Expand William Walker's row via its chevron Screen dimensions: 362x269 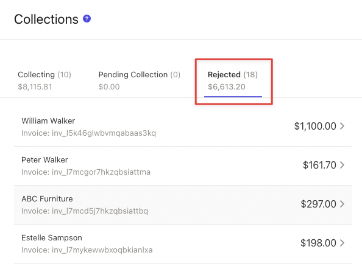342,126
